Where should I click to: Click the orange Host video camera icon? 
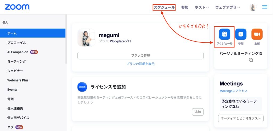tap(257, 34)
